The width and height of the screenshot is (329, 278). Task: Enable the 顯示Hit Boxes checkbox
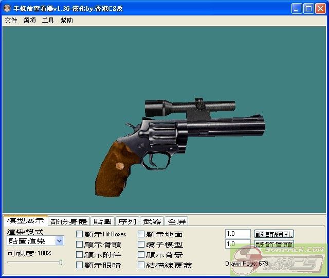tap(79, 234)
